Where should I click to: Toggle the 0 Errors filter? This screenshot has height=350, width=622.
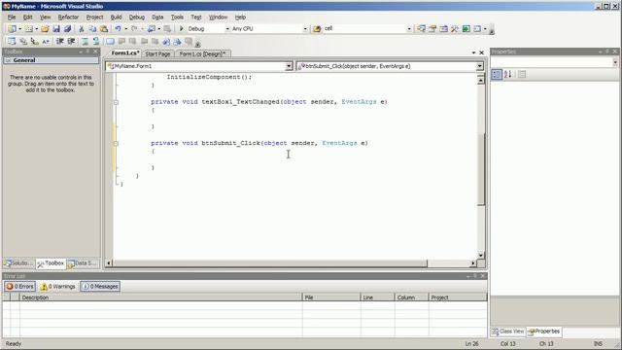click(x=19, y=287)
